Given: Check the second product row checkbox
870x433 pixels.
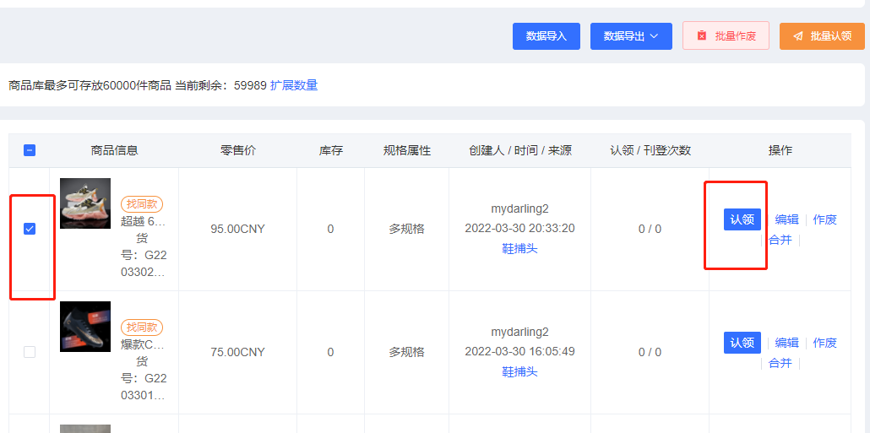Looking at the screenshot, I should point(30,352).
